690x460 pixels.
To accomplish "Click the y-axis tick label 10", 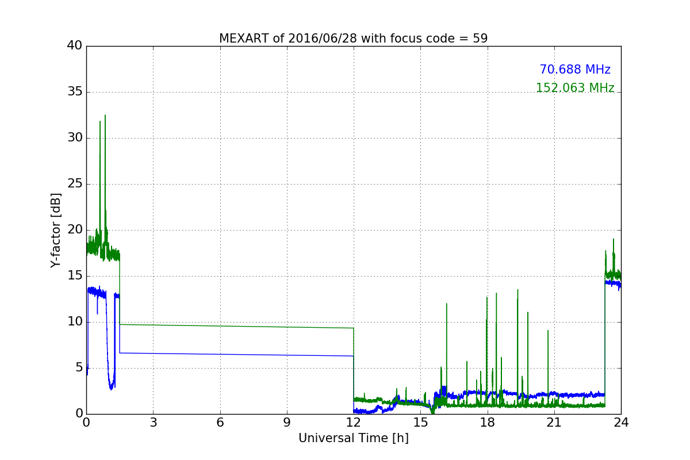I will click(x=75, y=322).
